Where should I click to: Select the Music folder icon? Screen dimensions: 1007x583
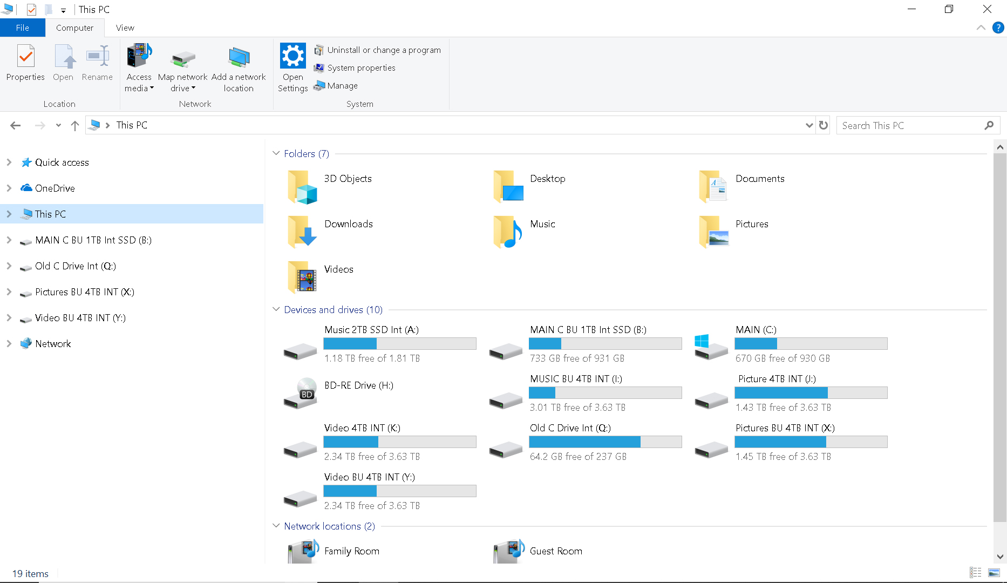(508, 232)
